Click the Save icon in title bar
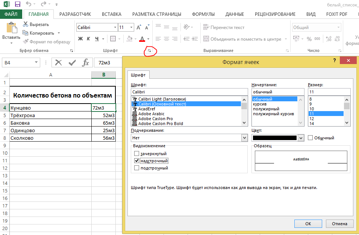This screenshot has height=235, width=359. tap(17, 5)
